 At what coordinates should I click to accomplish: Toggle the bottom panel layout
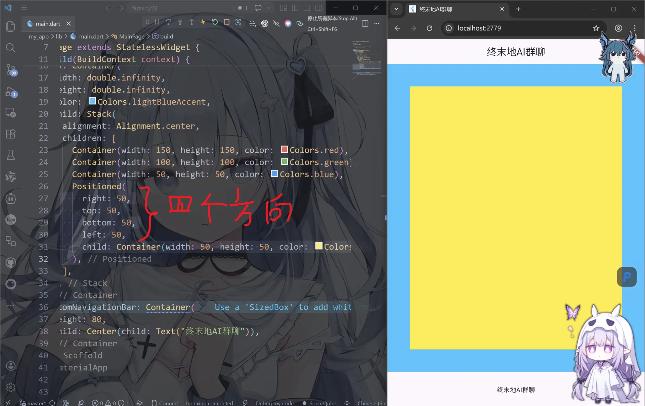pos(307,8)
